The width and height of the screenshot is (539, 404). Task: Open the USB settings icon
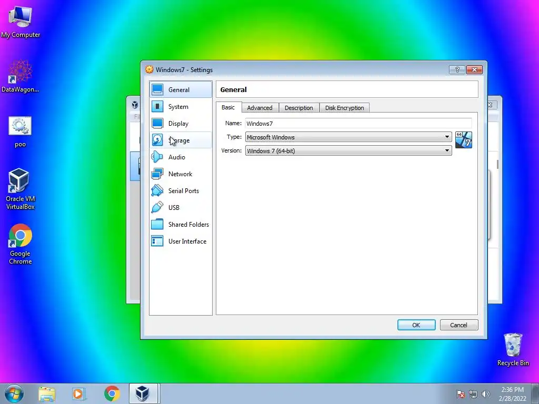tap(157, 207)
